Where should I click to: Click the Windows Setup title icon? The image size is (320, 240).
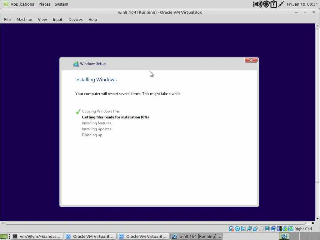point(76,64)
